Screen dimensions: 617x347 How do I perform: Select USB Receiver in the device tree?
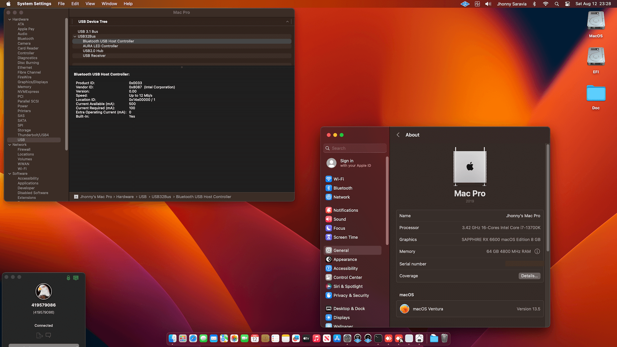coord(182,56)
